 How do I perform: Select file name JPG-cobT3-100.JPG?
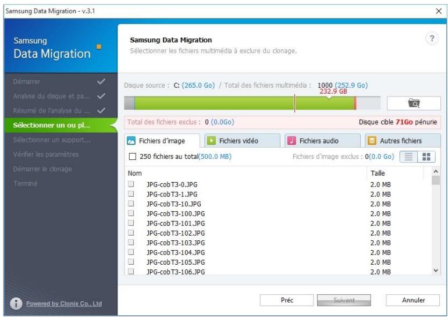click(x=176, y=213)
